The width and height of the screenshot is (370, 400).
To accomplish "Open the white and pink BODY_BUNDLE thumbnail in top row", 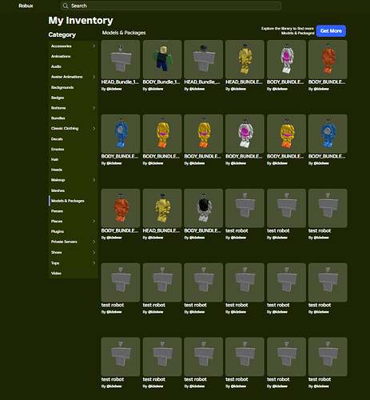I will tap(286, 59).
